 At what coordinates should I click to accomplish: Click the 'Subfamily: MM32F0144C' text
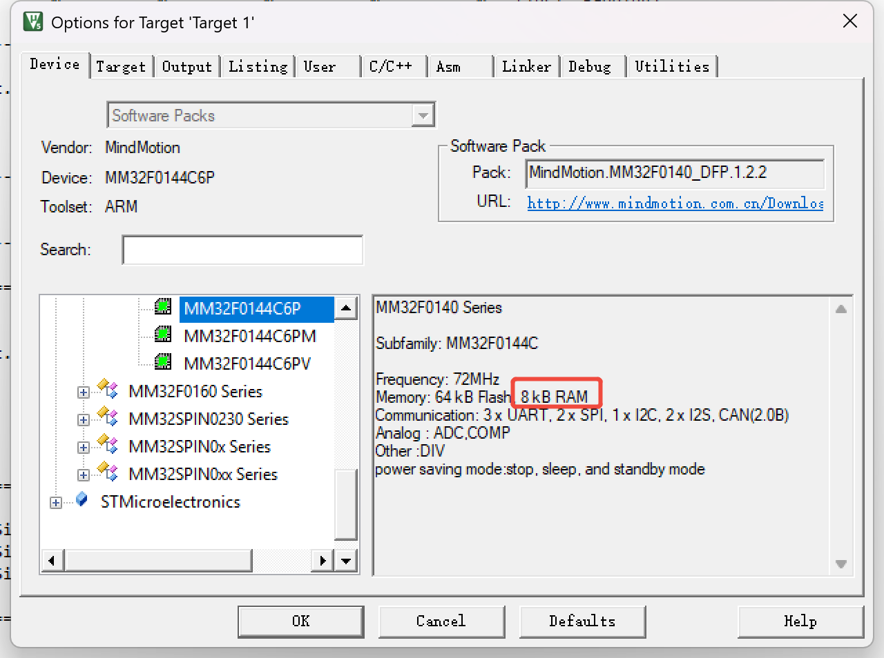point(457,343)
